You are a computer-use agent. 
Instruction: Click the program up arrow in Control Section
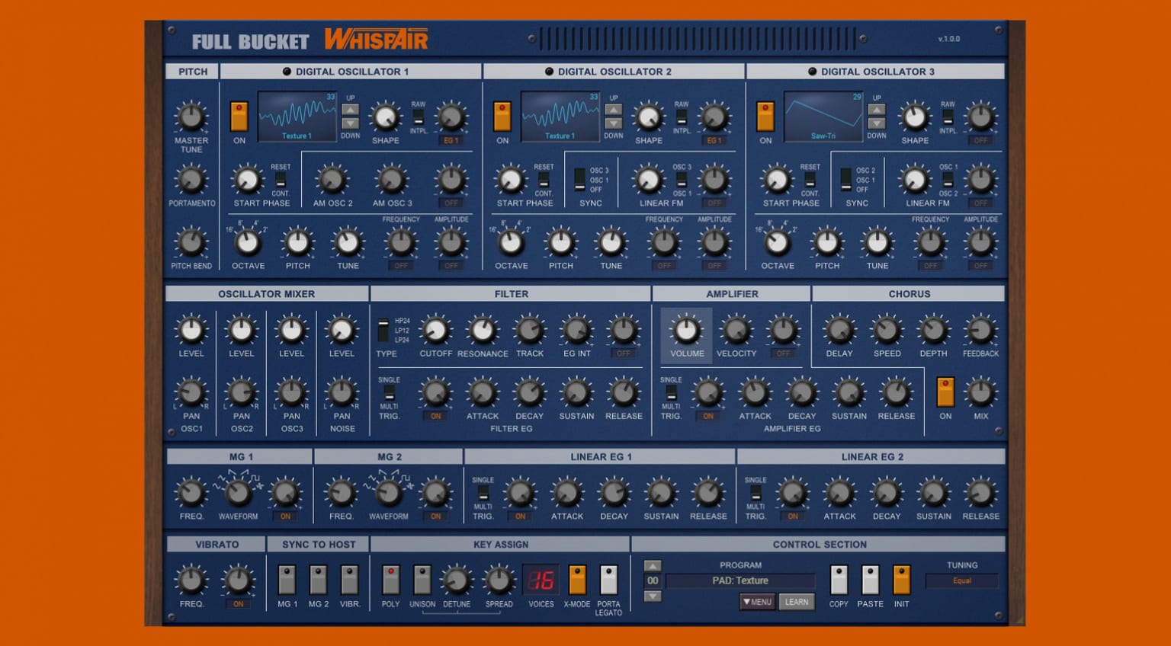tap(653, 565)
